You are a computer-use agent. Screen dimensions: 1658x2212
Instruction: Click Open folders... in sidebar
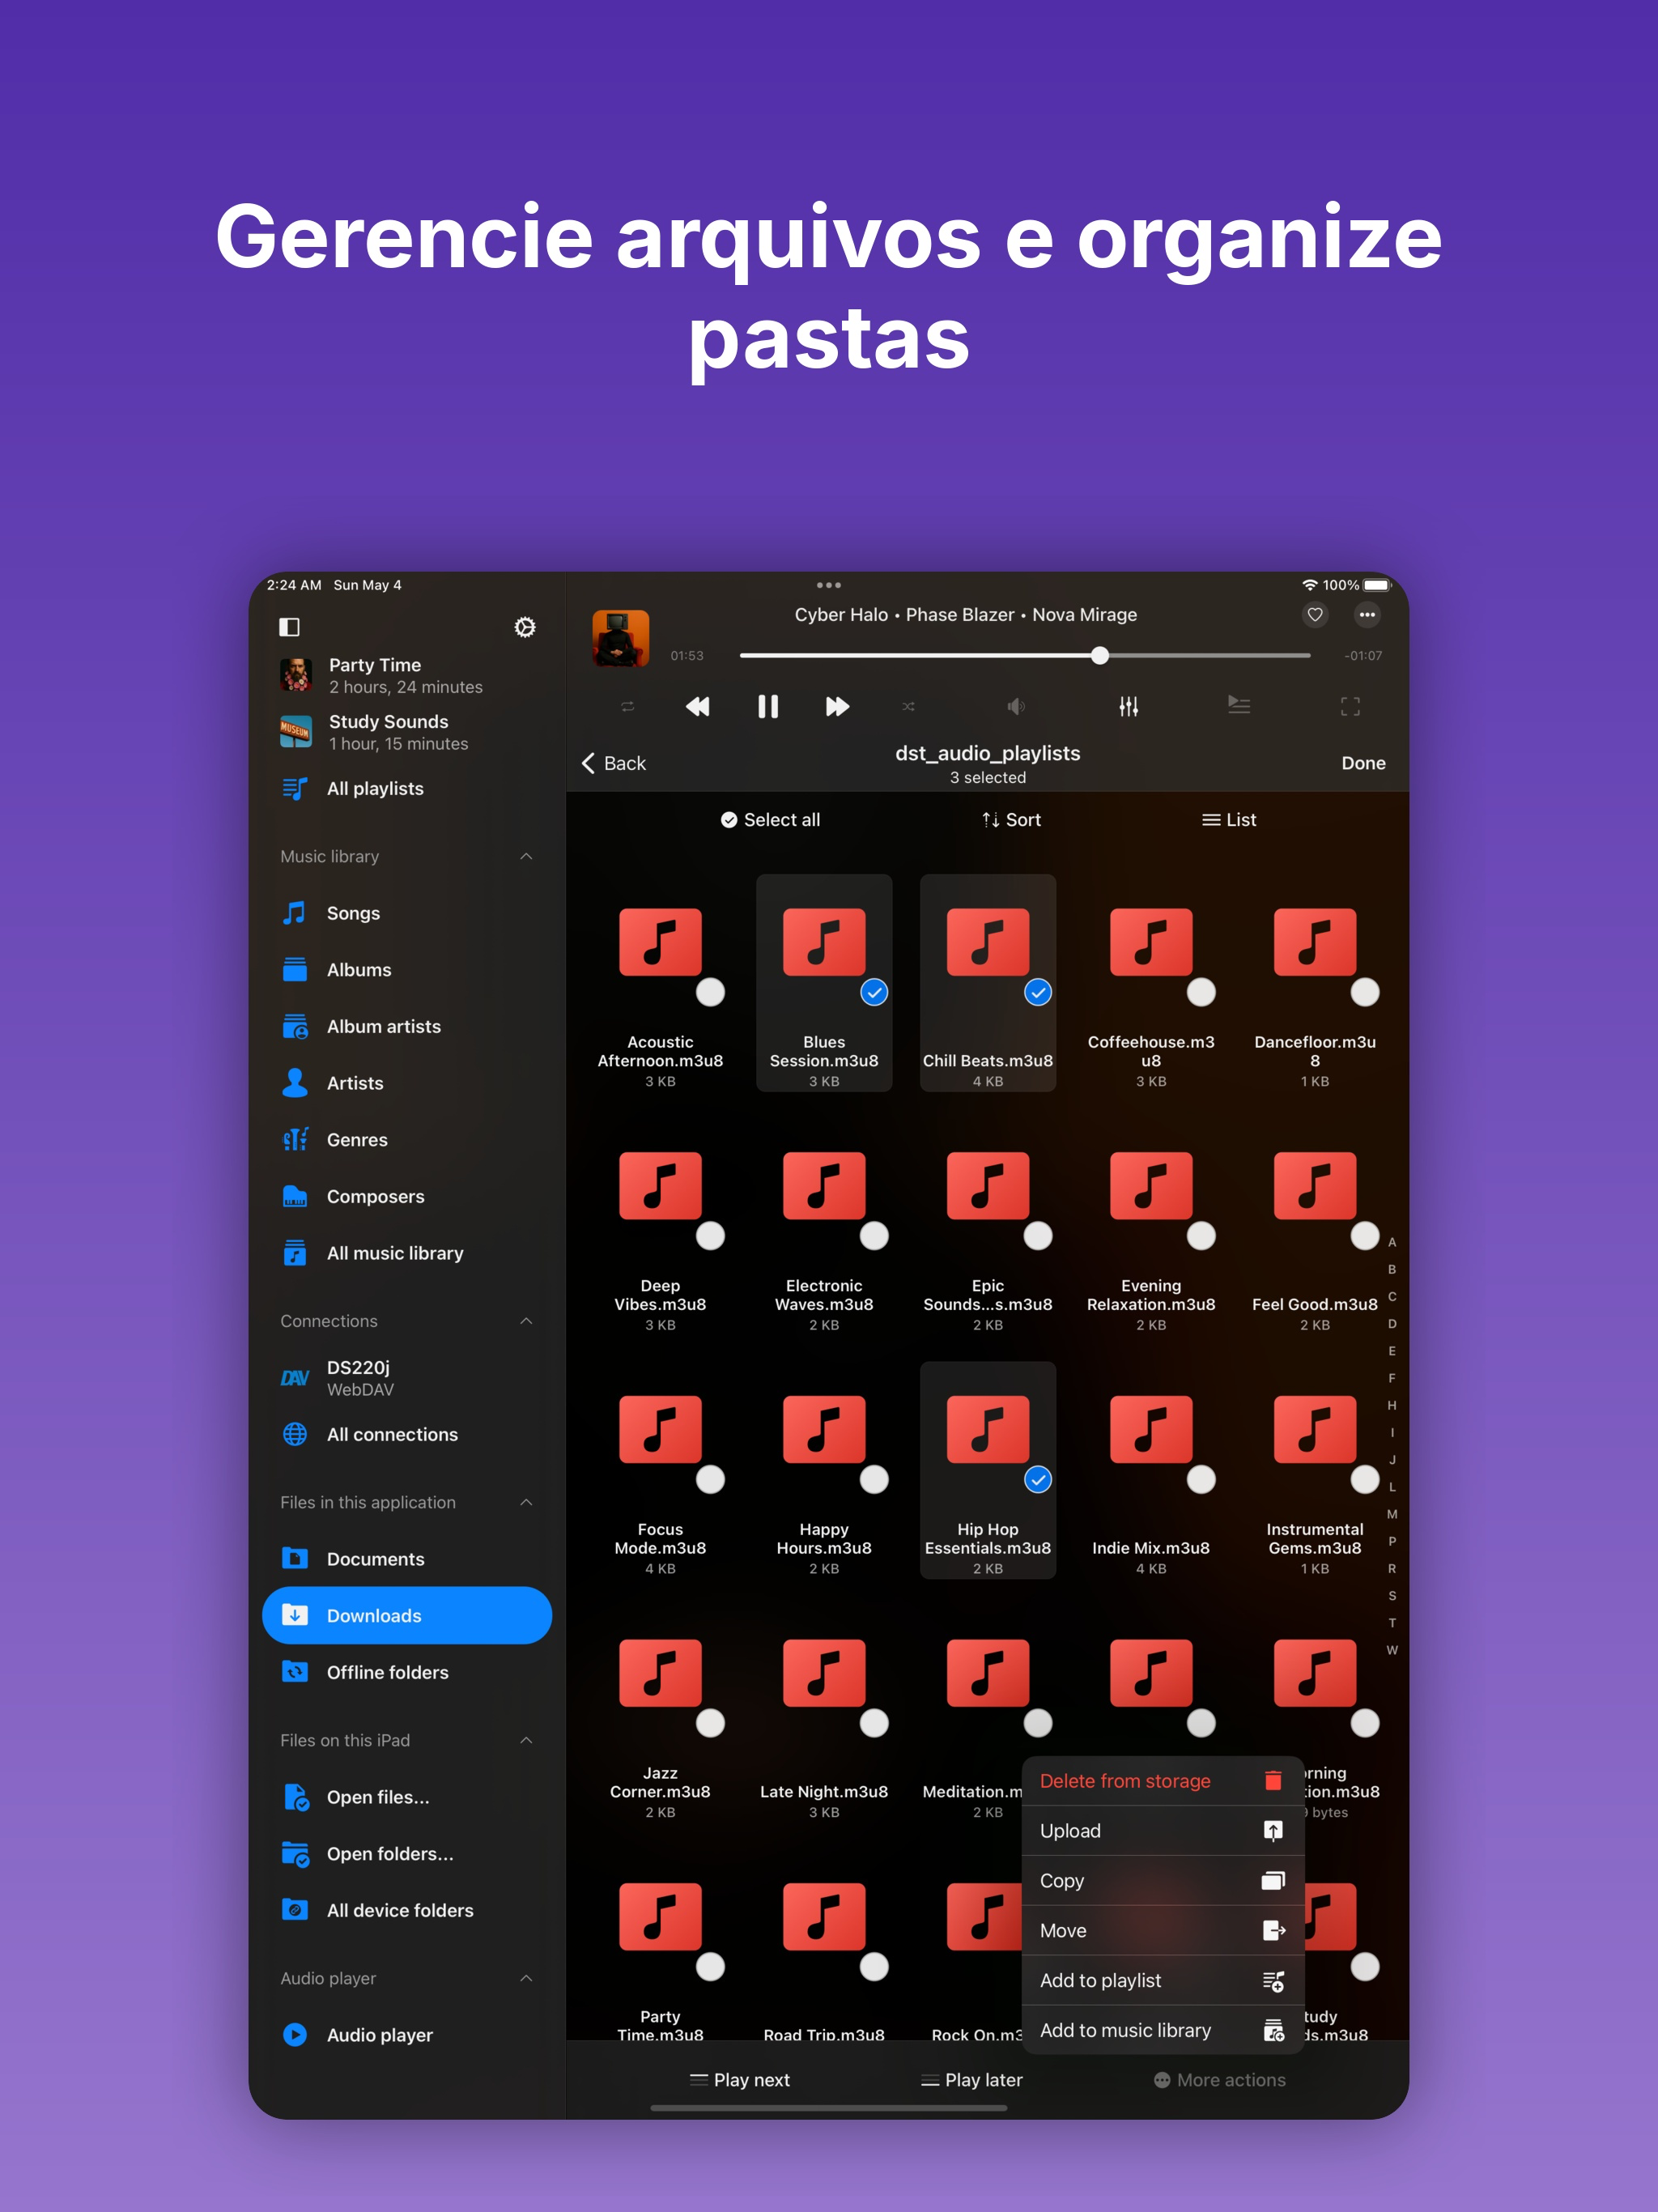click(x=407, y=1854)
